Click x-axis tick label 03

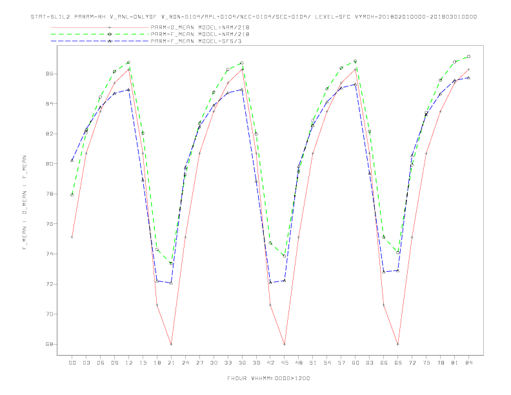(86, 363)
